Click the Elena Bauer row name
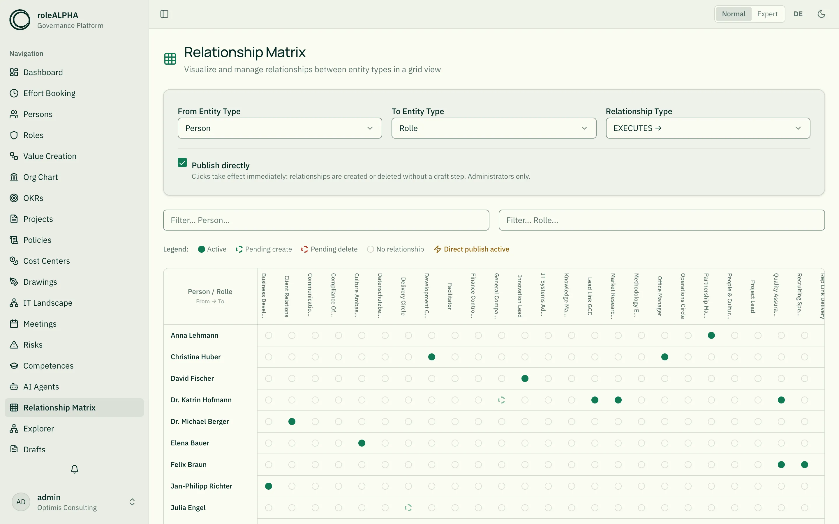 point(190,443)
